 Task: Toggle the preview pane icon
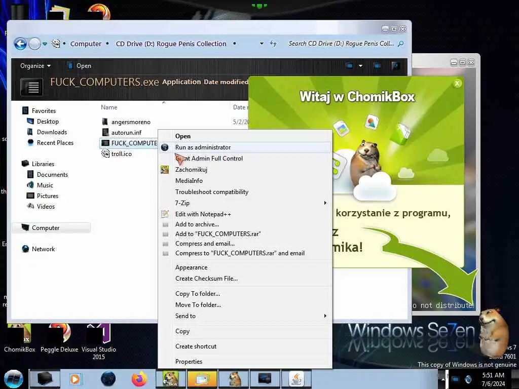tap(377, 66)
